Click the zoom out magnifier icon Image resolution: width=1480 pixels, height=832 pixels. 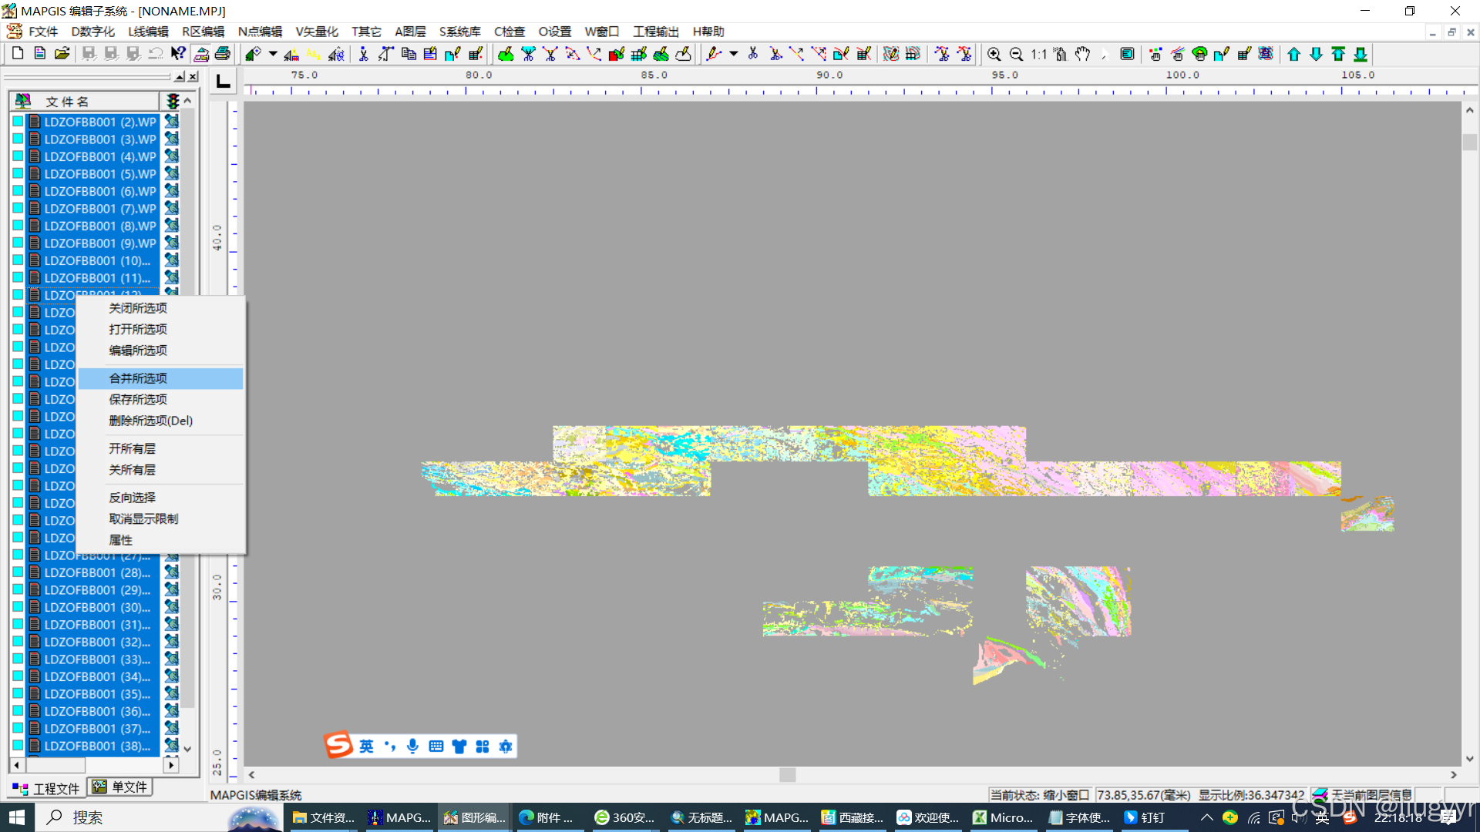point(1016,54)
